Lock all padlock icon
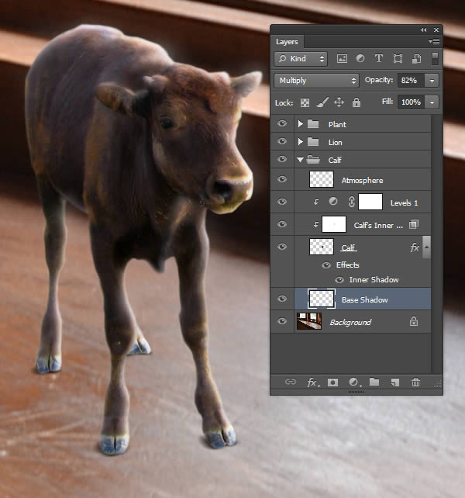Viewport: 465px width, 498px height. (x=356, y=102)
